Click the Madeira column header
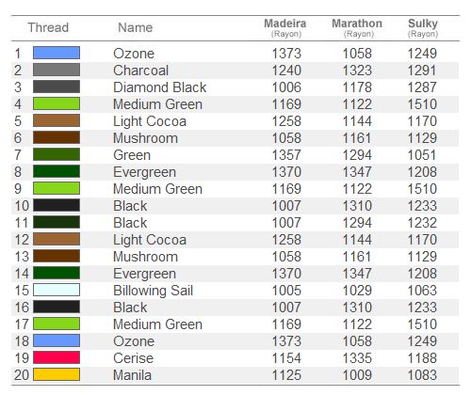Viewport: 471px width, 395px height. pyautogui.click(x=285, y=27)
